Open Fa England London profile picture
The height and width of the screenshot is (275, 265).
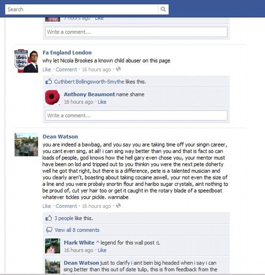coord(26,61)
